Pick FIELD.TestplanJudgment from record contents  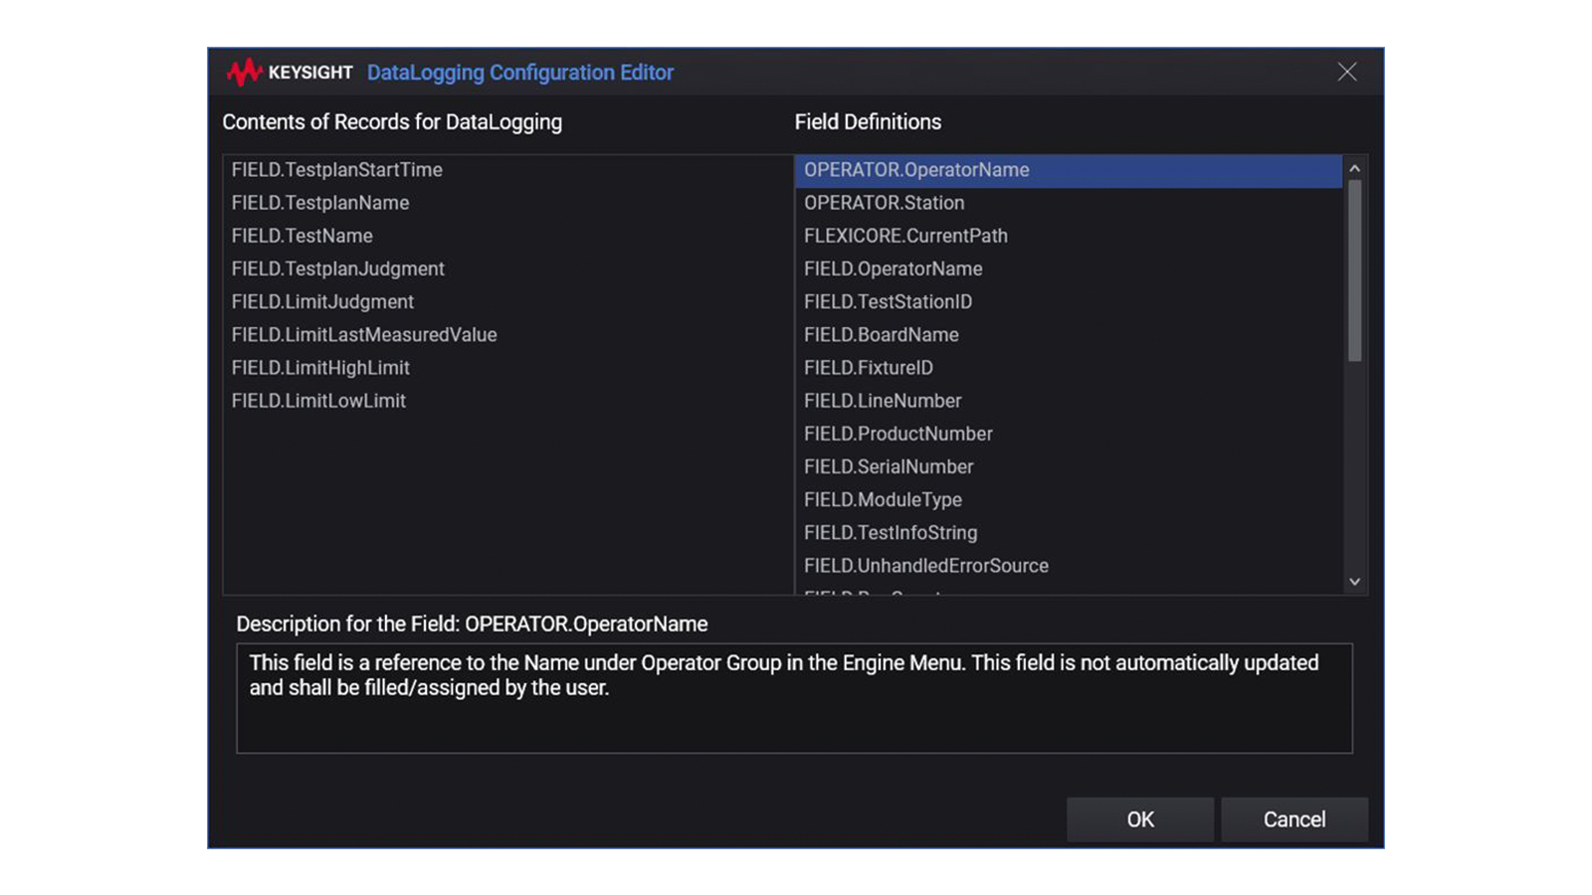coord(337,268)
